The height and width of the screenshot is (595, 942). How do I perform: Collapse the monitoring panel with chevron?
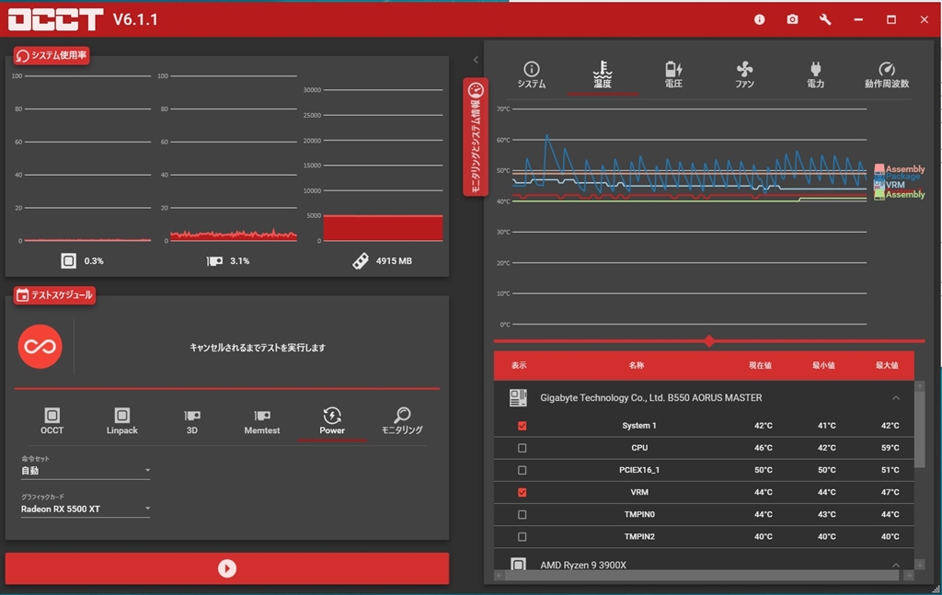[476, 60]
